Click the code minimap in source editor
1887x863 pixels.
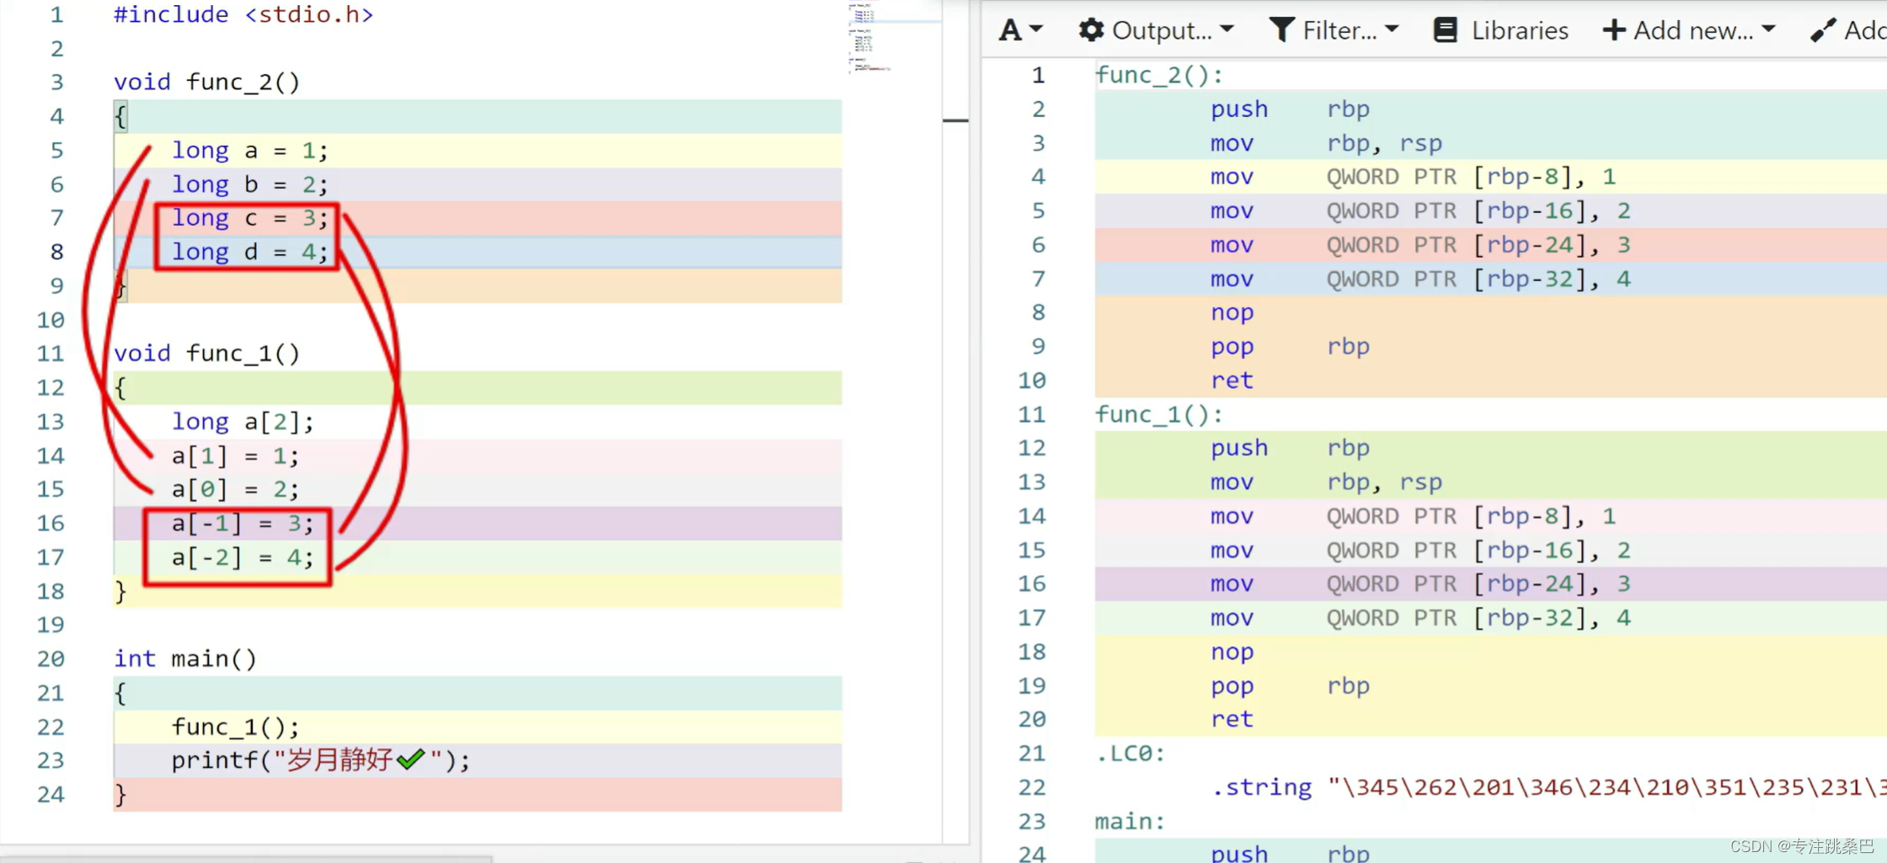tap(868, 38)
